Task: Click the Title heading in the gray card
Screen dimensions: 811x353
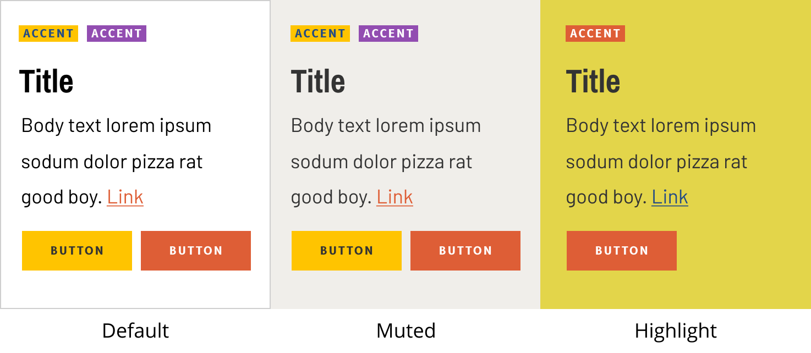Action: [x=318, y=81]
